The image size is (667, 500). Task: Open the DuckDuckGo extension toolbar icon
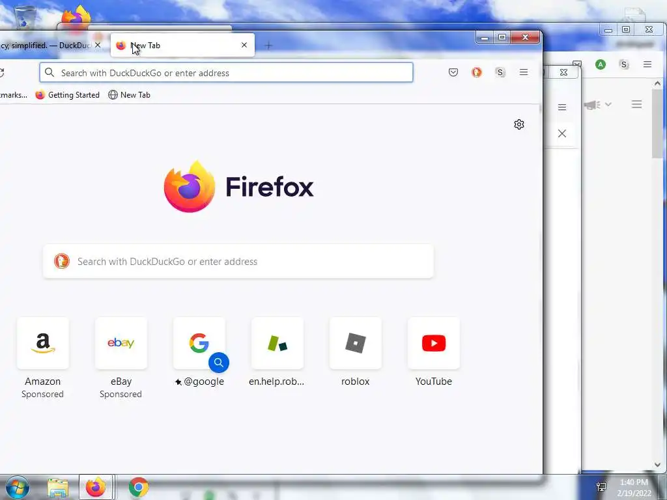pos(477,72)
